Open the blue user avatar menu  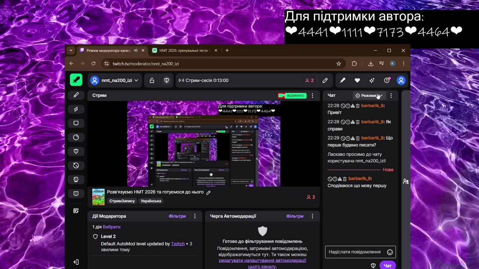coord(401,80)
